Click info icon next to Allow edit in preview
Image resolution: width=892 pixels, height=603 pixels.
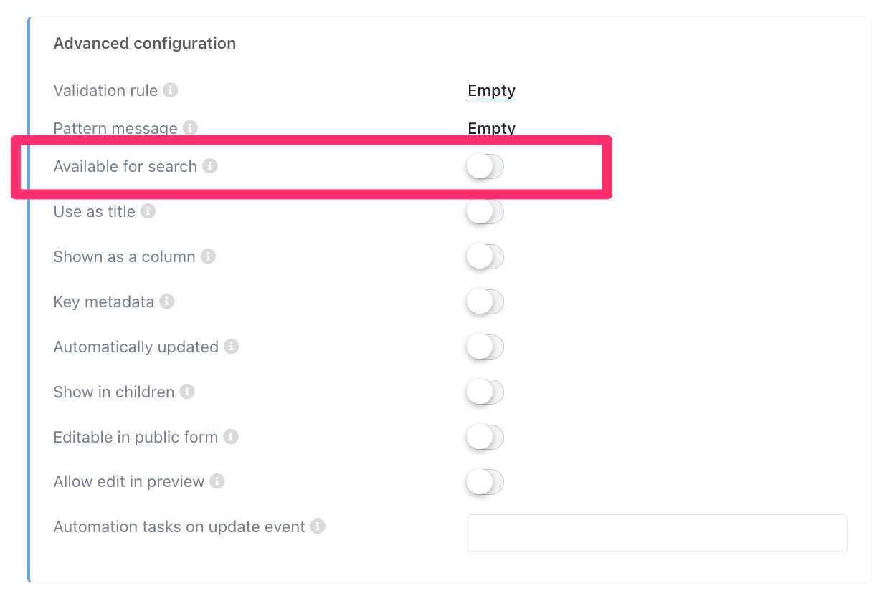point(217,481)
